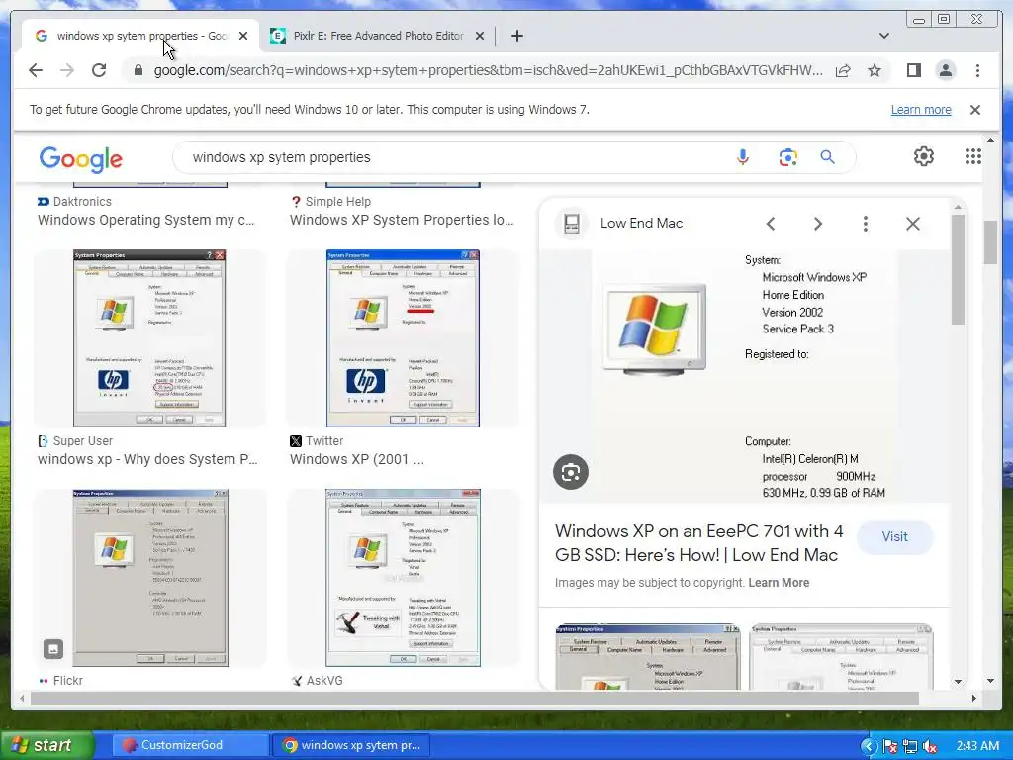1013x760 pixels.
Task: Open a new tab
Action: tap(516, 36)
